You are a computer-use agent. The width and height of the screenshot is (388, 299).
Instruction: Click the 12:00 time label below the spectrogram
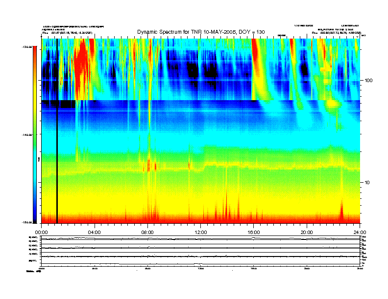tap(201, 233)
